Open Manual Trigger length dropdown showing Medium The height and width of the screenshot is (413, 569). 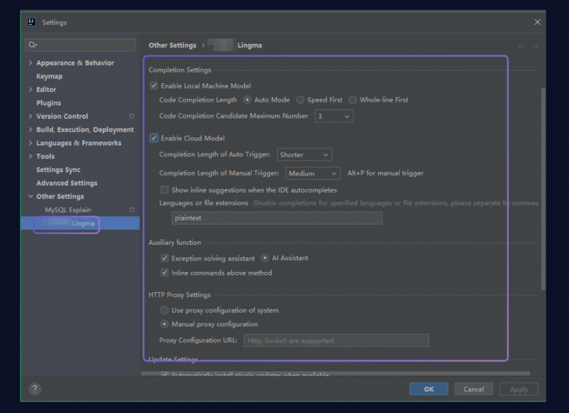(313, 173)
